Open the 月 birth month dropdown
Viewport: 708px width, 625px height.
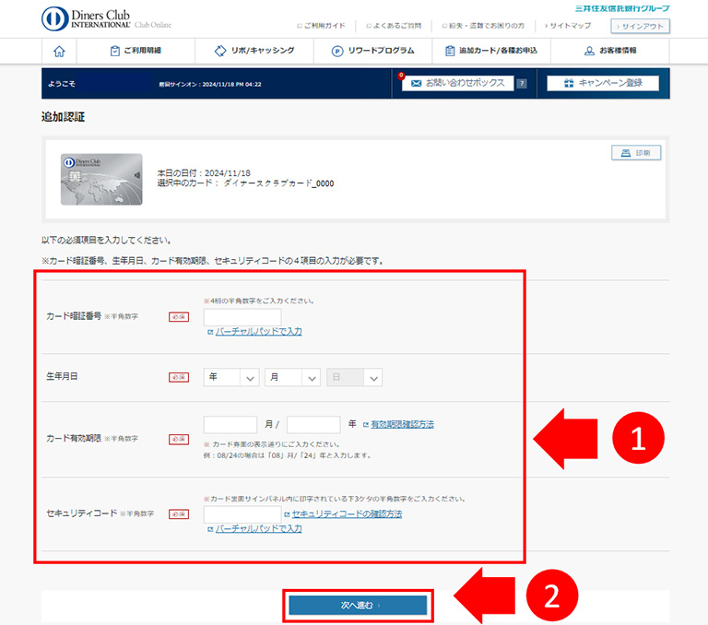pyautogui.click(x=292, y=377)
